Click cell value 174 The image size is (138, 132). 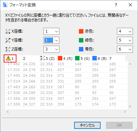point(95,104)
